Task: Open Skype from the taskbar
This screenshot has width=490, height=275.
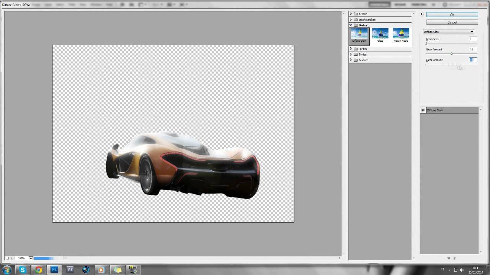Action: point(23,270)
